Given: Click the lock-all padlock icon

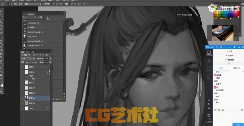Looking at the screenshot, I should pyautogui.click(x=36, y=62).
